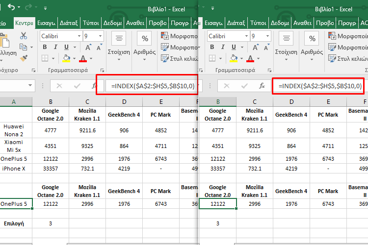Decrease font size icon, left window

[x=99, y=47]
